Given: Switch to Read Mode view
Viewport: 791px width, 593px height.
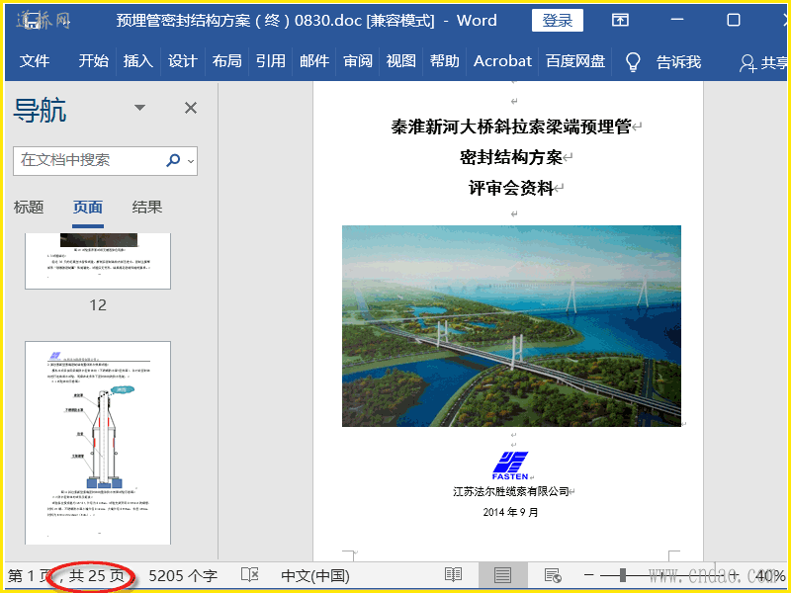Looking at the screenshot, I should click(453, 575).
